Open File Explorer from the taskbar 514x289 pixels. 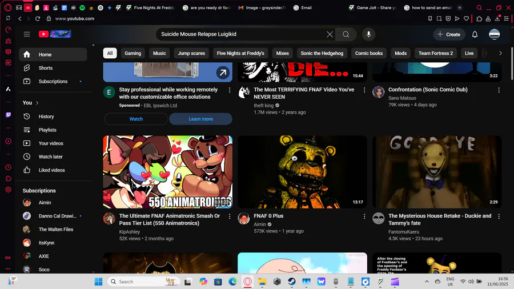point(262,282)
